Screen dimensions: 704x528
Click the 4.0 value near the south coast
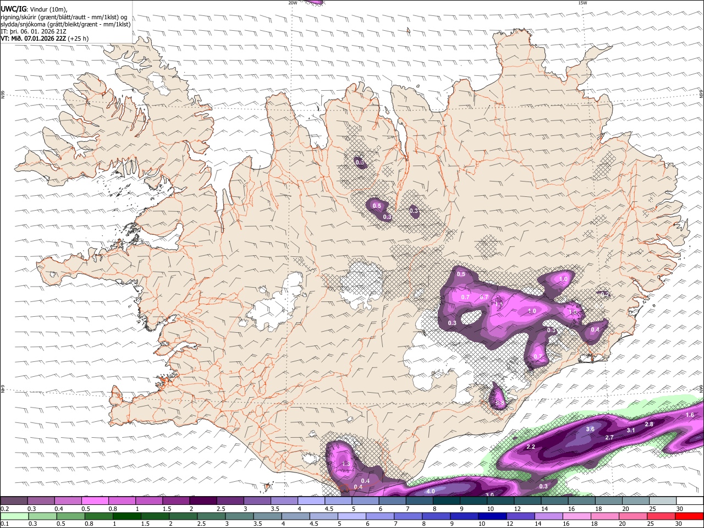pos(431,491)
